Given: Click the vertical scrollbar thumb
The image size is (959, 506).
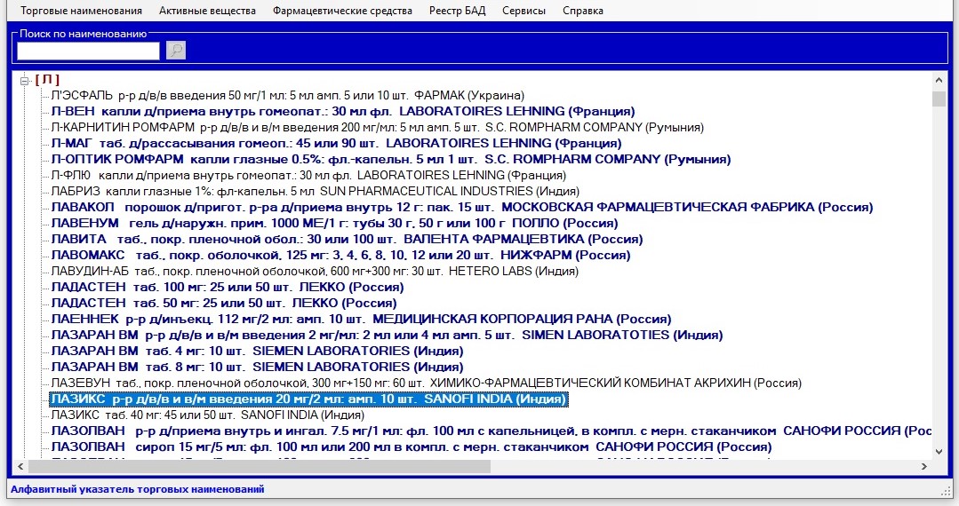Looking at the screenshot, I should [939, 99].
